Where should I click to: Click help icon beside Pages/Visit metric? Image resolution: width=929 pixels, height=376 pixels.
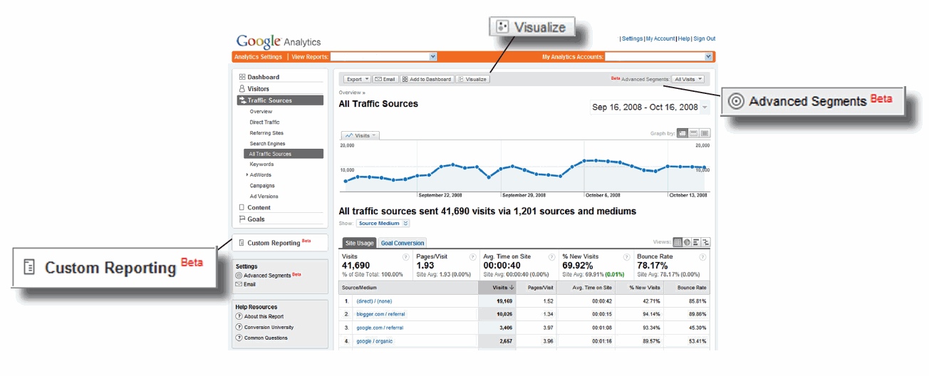[x=472, y=257]
